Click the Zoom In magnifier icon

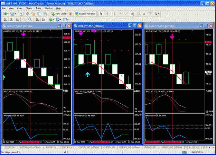(x=24, y=19)
